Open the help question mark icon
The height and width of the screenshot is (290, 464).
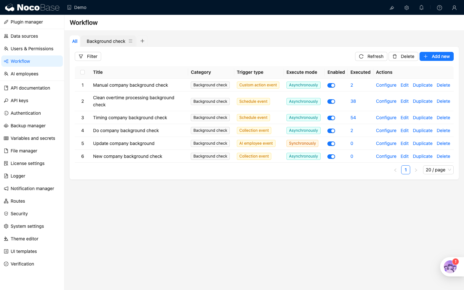point(440,7)
